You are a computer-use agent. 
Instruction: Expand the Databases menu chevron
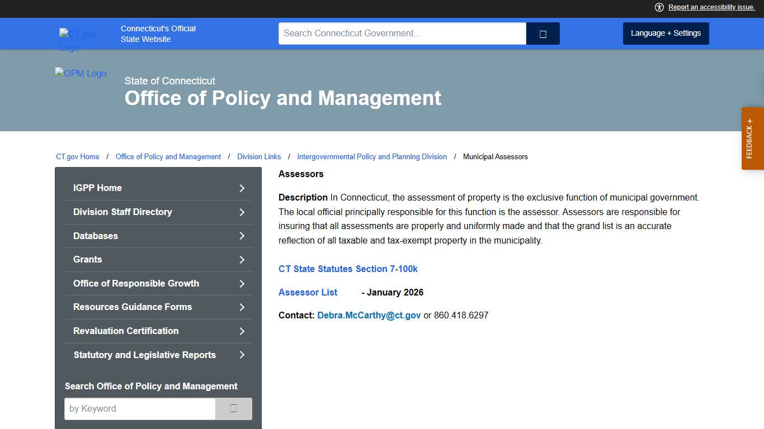point(242,236)
